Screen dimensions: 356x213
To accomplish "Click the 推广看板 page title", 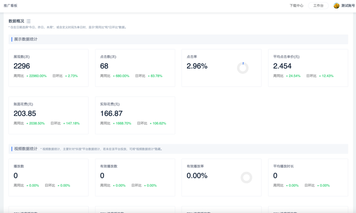I will click(x=11, y=6).
